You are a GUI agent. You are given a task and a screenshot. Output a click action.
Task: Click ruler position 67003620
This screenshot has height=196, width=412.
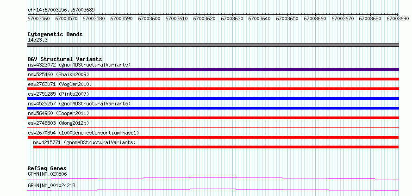[204, 18]
